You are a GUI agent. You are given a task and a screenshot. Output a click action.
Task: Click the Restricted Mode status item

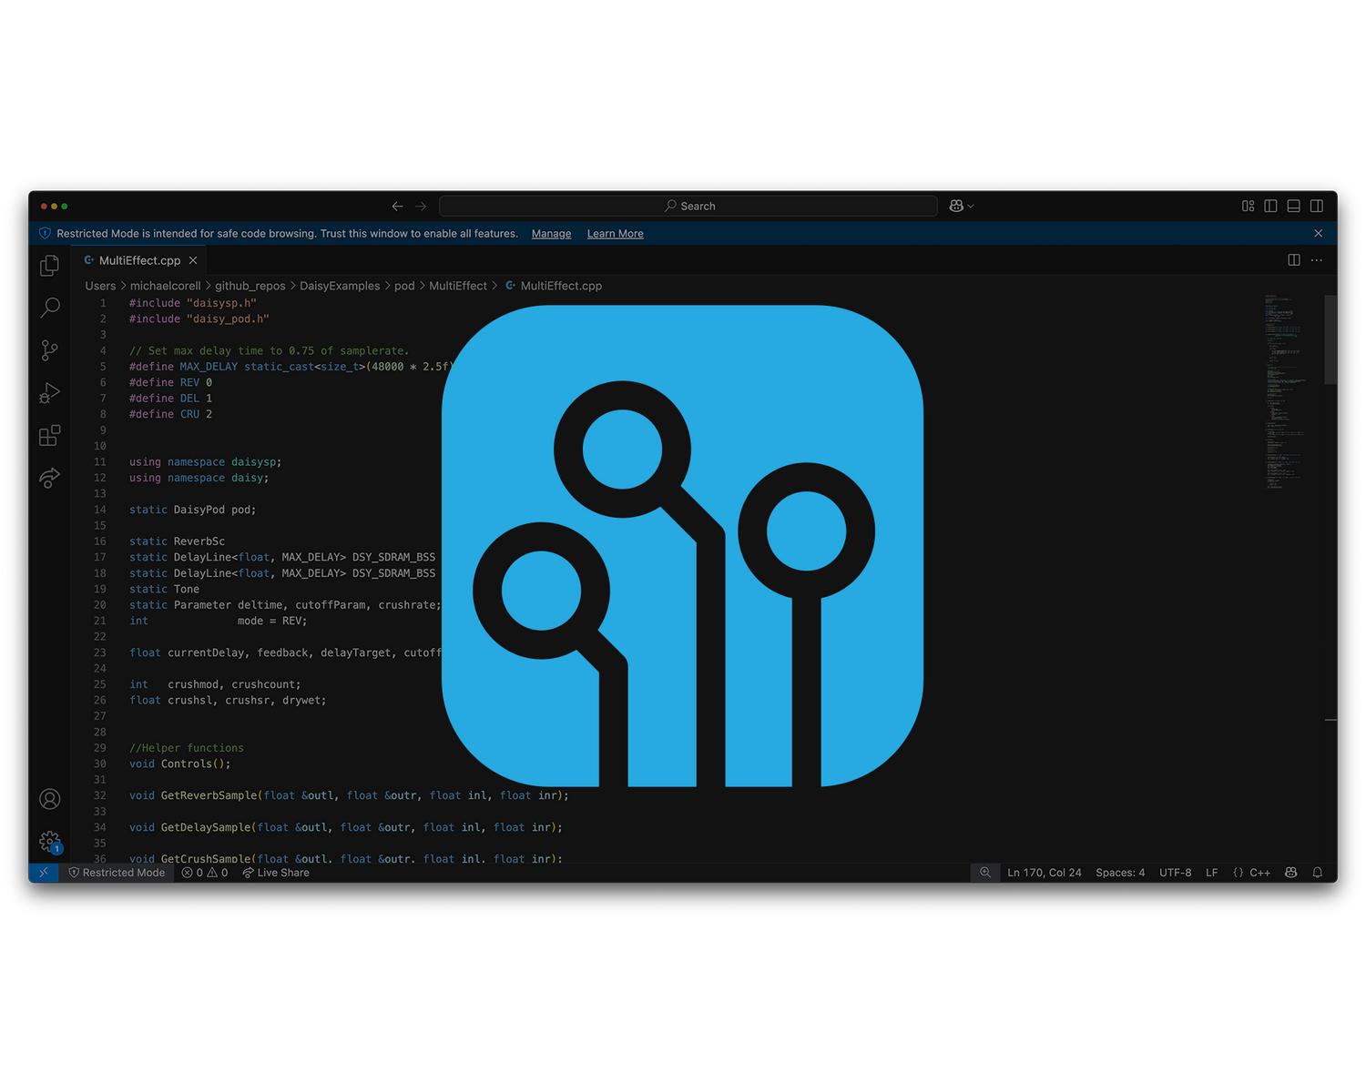[117, 873]
